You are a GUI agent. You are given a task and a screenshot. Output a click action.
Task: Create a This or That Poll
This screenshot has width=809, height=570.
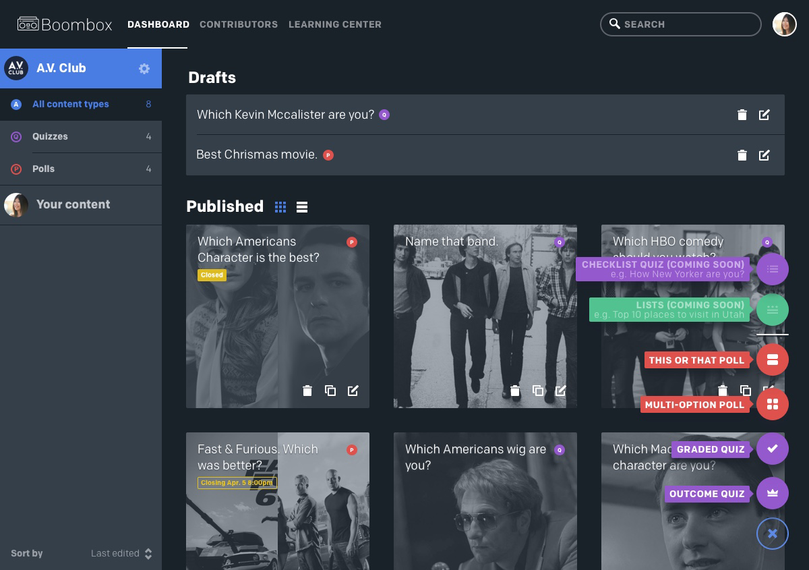tap(773, 360)
